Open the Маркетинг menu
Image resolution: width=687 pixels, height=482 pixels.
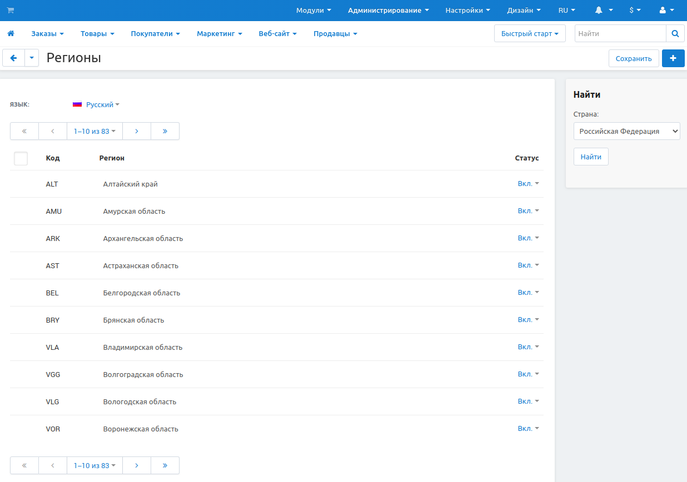click(219, 34)
